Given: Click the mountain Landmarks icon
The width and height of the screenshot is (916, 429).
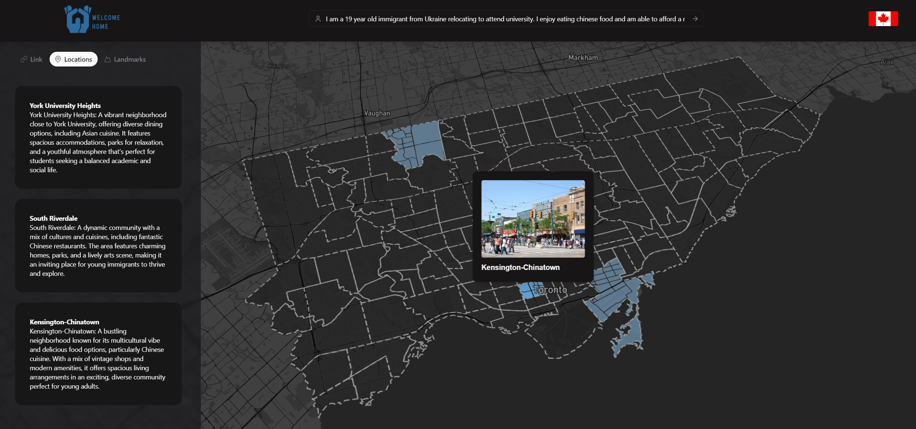Looking at the screenshot, I should [108, 59].
